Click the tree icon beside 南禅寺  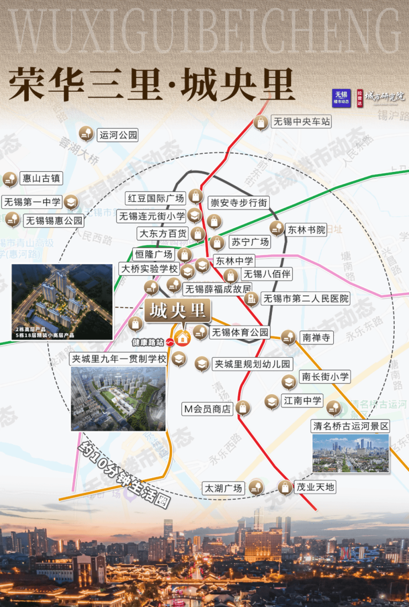coord(289,337)
